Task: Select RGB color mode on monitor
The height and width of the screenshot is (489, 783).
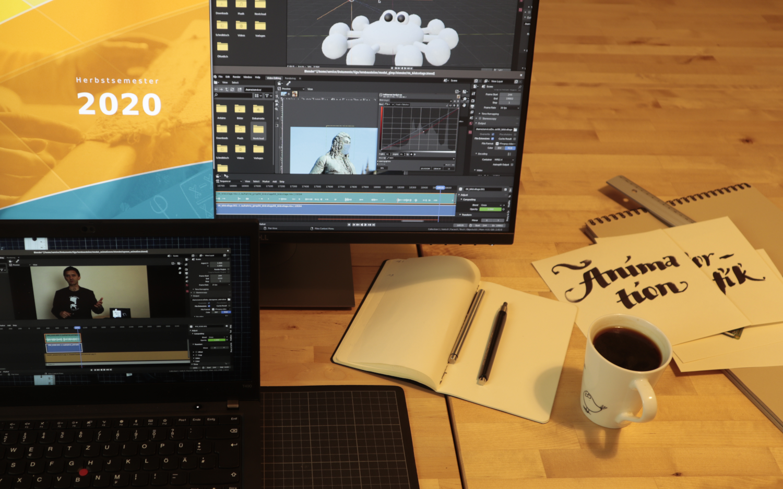Action: [x=510, y=148]
